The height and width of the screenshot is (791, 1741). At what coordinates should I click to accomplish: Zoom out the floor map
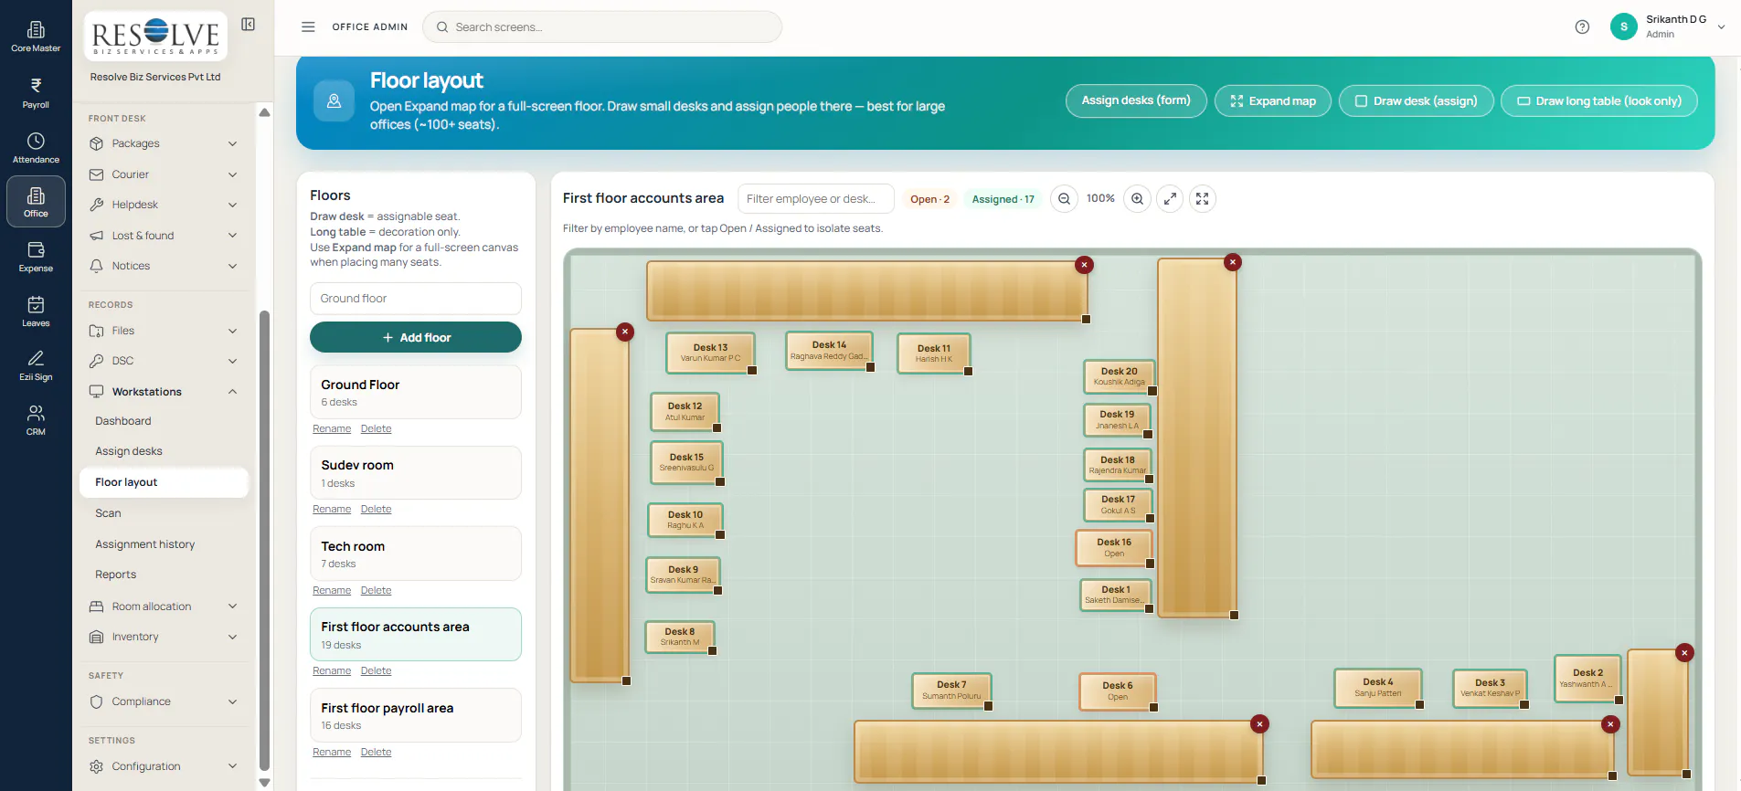tap(1064, 198)
